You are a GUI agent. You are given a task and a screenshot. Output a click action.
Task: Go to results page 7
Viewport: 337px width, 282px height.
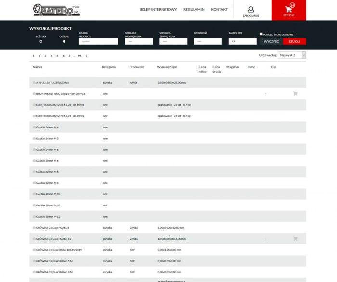69,56
